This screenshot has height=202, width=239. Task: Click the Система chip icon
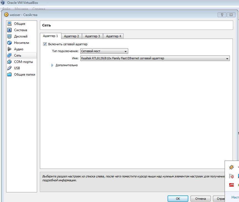point(9,30)
